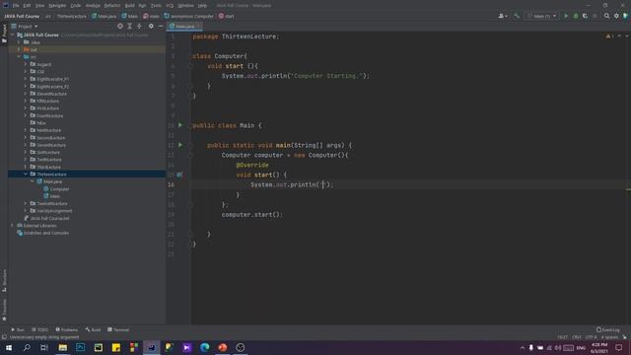Click the UTF-8 encoding in the status bar
The image size is (631, 355).
[x=591, y=337]
